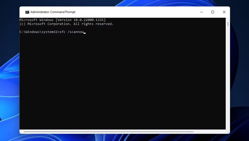Click the 'Microsoft Windows [Version 10.0.22000.1335]' line
249x141 pixels.
63,20
